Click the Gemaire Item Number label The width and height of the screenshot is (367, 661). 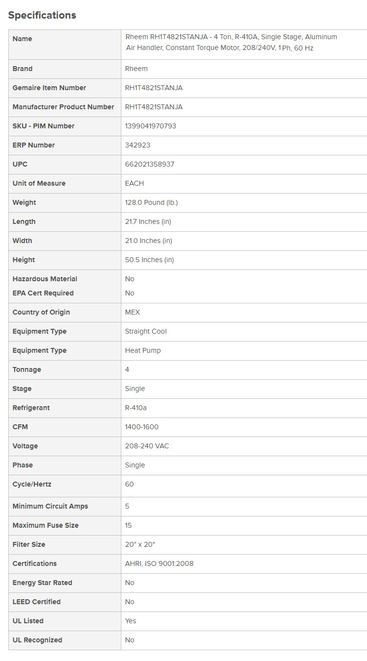pos(49,88)
